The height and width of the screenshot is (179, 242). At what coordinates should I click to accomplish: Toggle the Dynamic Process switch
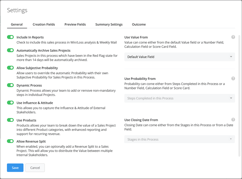point(10,85)
